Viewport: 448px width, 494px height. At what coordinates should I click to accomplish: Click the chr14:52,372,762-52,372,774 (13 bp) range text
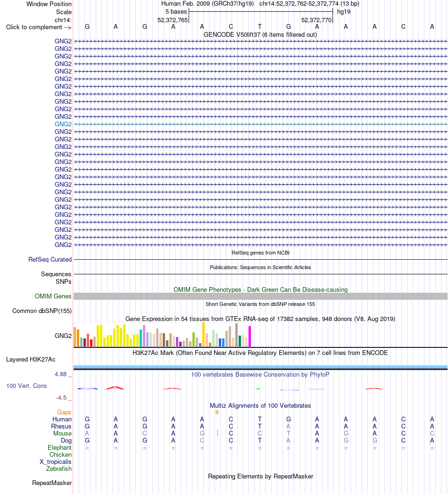pyautogui.click(x=309, y=4)
